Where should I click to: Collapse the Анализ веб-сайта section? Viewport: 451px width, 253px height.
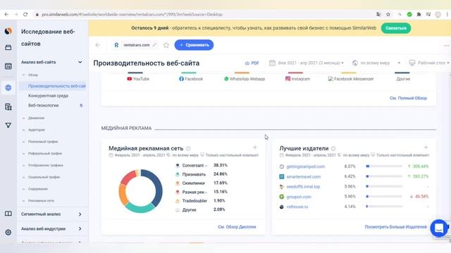pos(80,62)
